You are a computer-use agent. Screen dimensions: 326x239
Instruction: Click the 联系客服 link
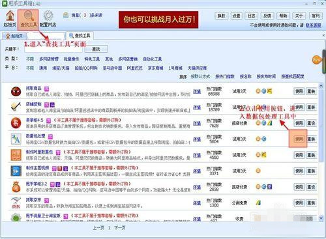tap(314, 25)
